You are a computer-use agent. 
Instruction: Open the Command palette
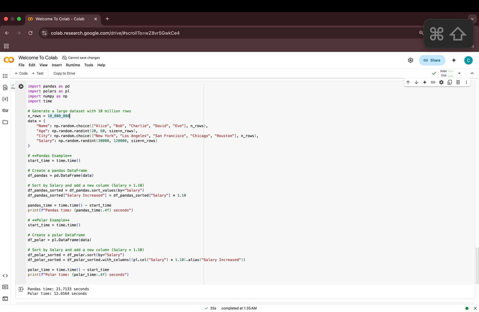[5, 287]
